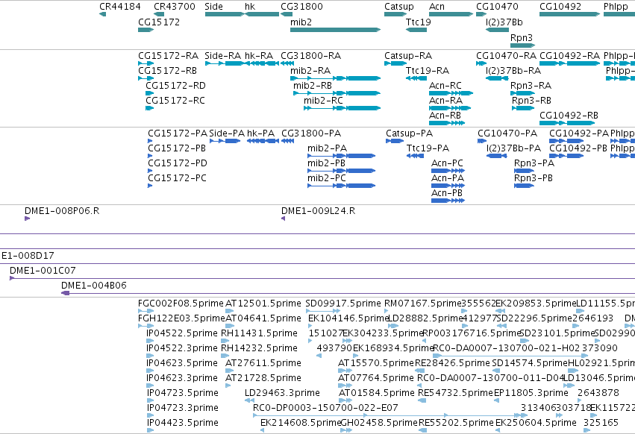Open the IP04522.3prime EST label
Viewport: 635px width, 434px height.
pyautogui.click(x=181, y=348)
